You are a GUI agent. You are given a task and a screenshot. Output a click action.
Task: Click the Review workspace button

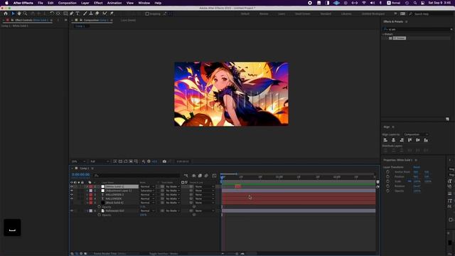pos(264,14)
